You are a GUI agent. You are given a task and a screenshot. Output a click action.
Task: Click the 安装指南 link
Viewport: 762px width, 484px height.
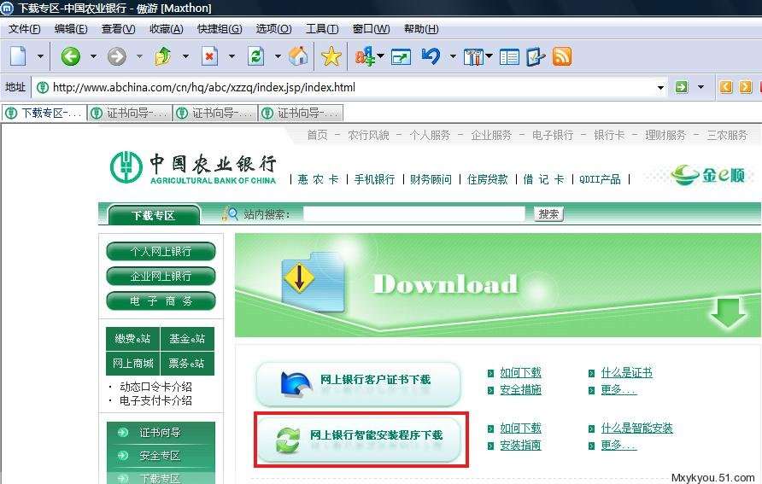coord(520,445)
